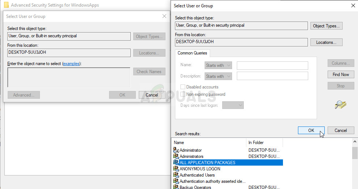Open the Days since last logon dropdown
The width and height of the screenshot is (358, 189).
coord(233,105)
